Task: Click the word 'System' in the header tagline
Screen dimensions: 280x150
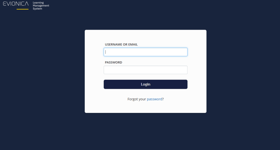Action: click(38, 8)
